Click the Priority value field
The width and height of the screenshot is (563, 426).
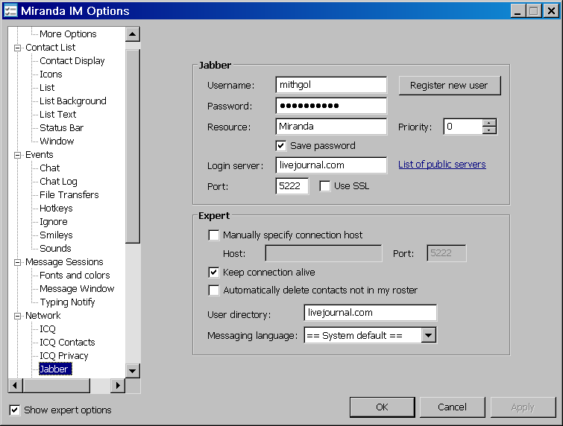[x=463, y=127]
